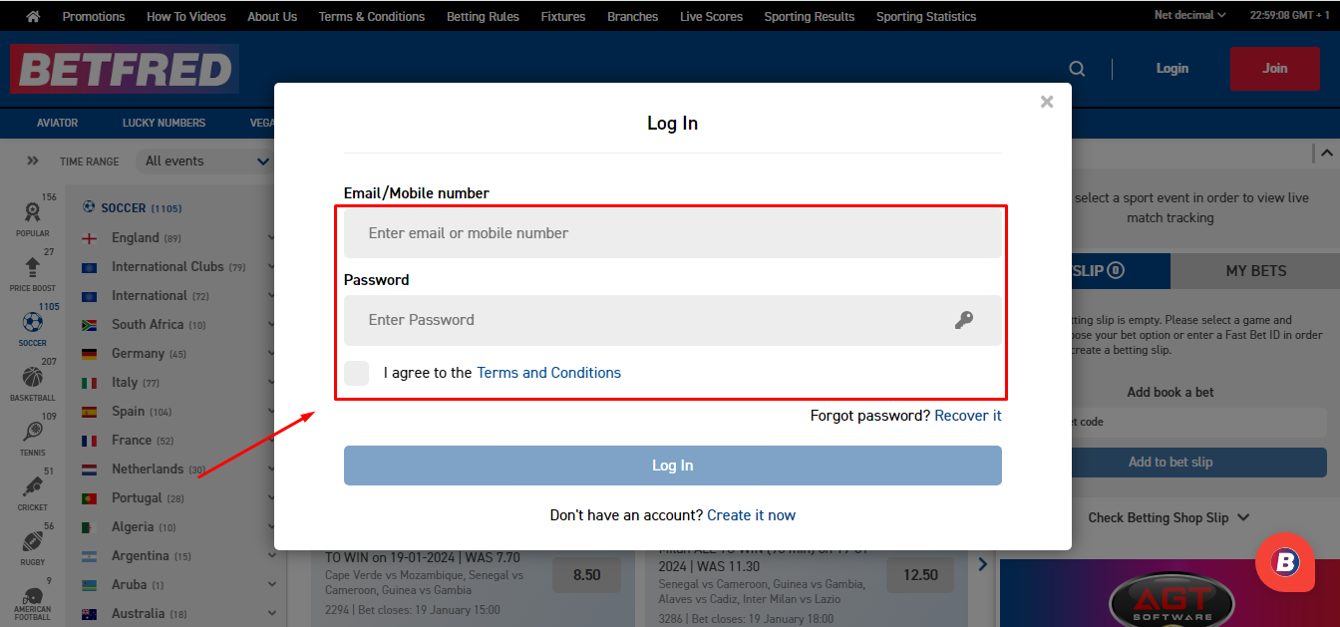Expand Check Betting Shop Slip section
This screenshot has width=1340, height=627.
click(x=1169, y=517)
